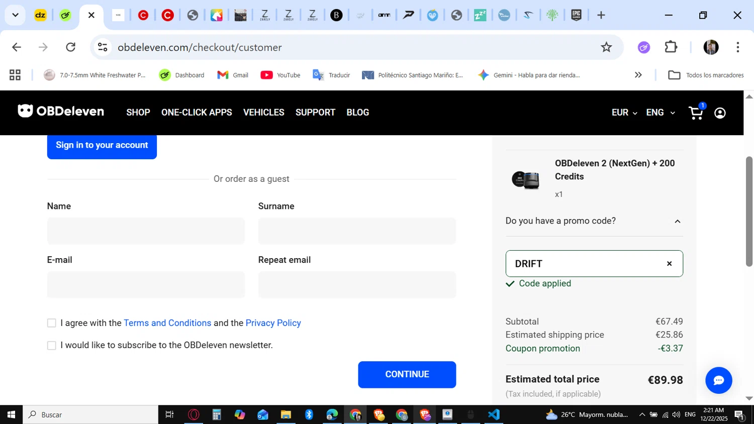Open a new browser tab
754x424 pixels.
601,15
